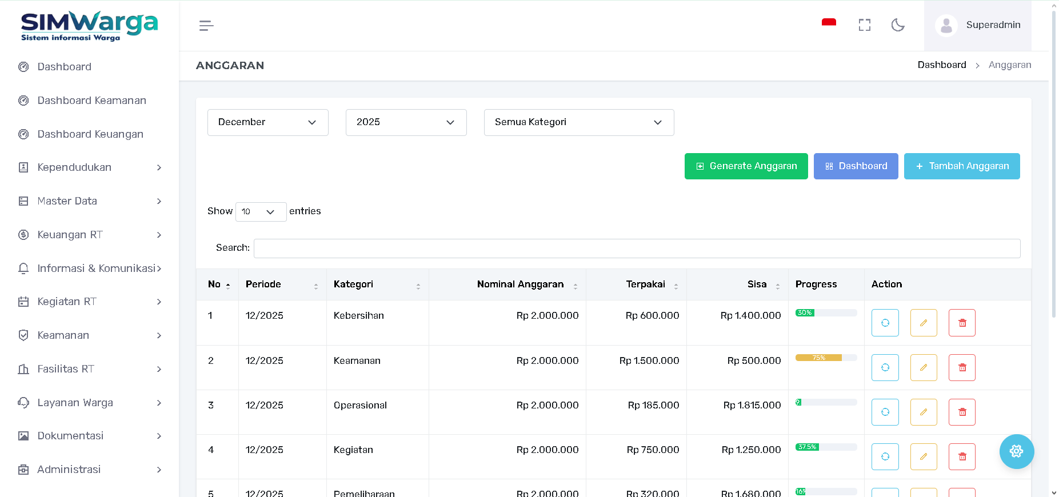Open the December month dropdown
Screen dimensions: 1059x497
(267, 122)
